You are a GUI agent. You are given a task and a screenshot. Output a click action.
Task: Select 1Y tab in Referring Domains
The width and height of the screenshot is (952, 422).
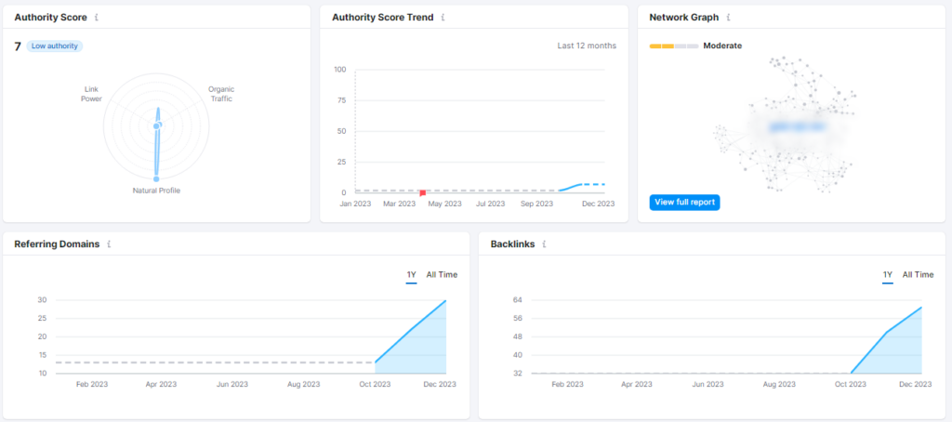click(x=412, y=275)
